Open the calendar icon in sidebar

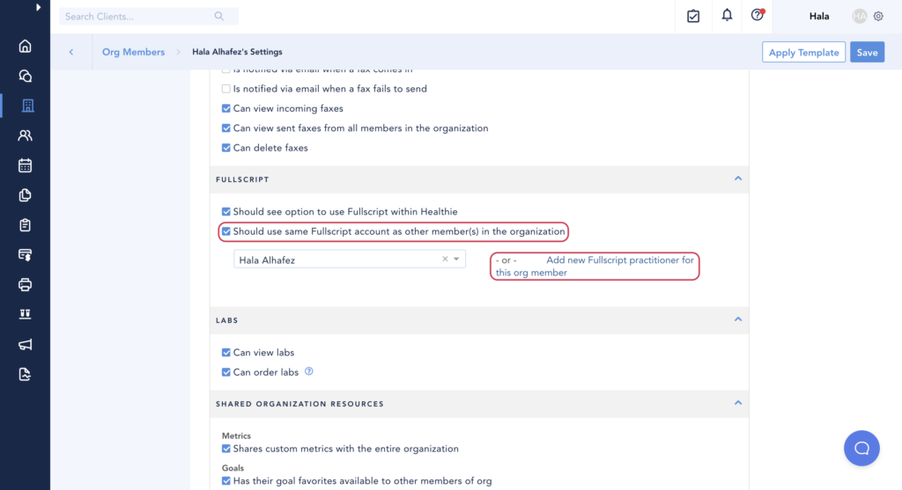(25, 165)
